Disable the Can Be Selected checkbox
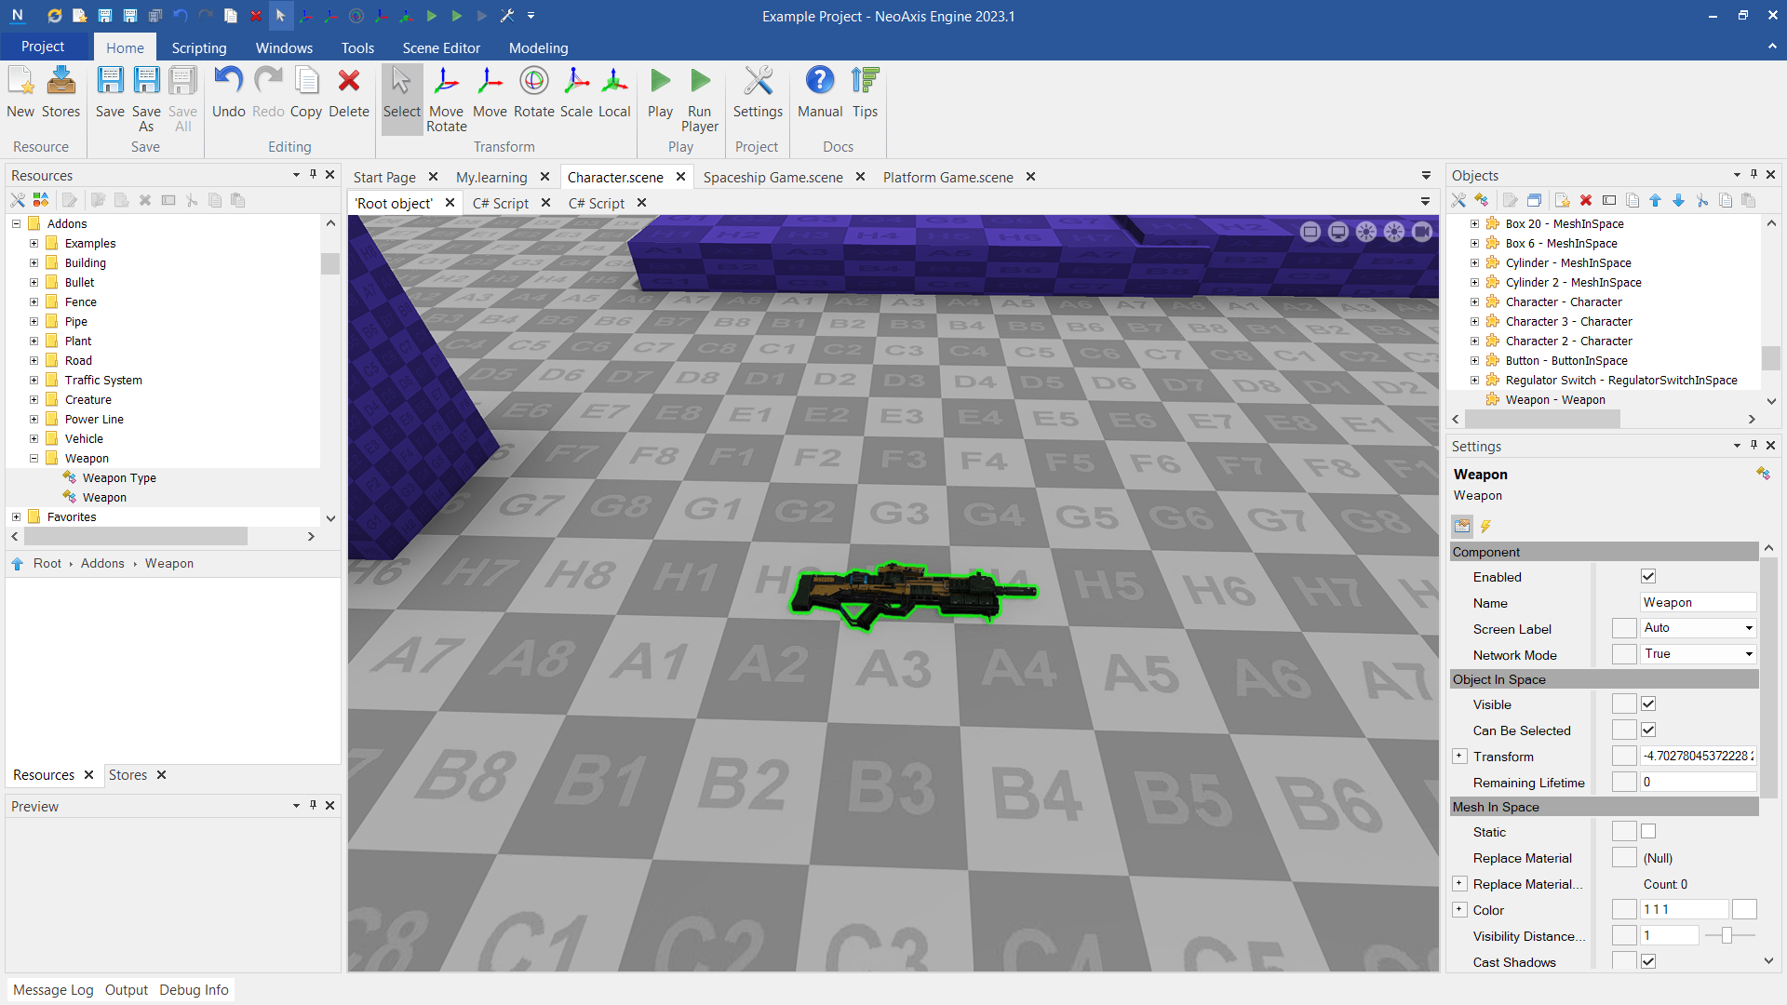Viewport: 1787px width, 1005px height. [1648, 730]
